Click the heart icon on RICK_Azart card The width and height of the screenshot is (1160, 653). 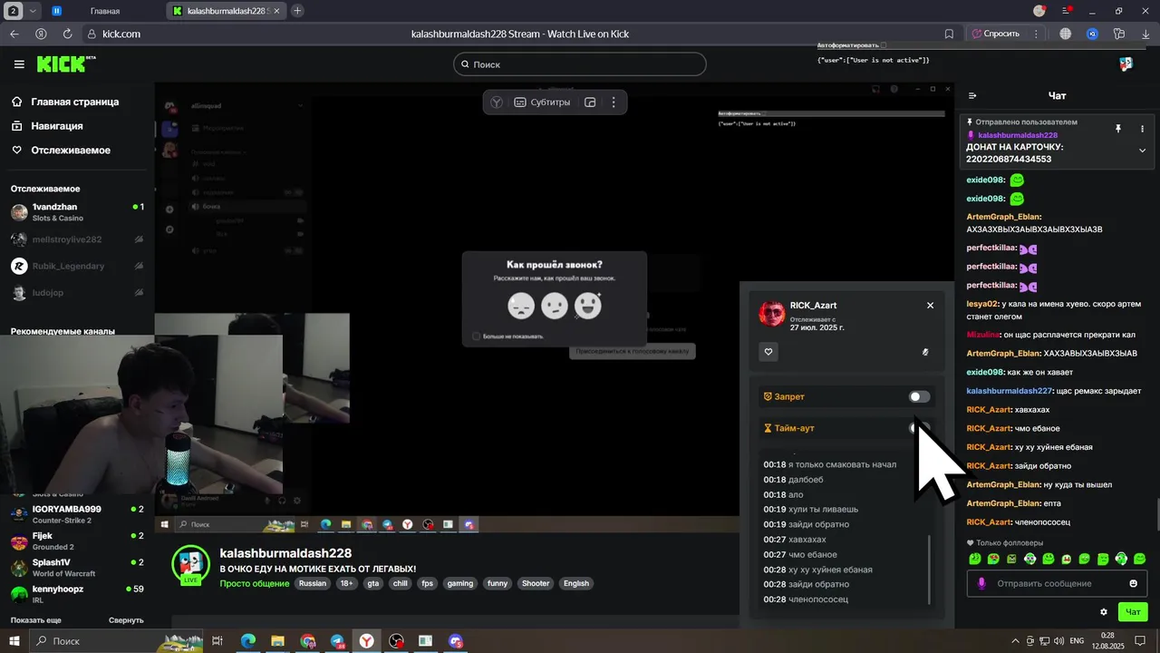768,352
